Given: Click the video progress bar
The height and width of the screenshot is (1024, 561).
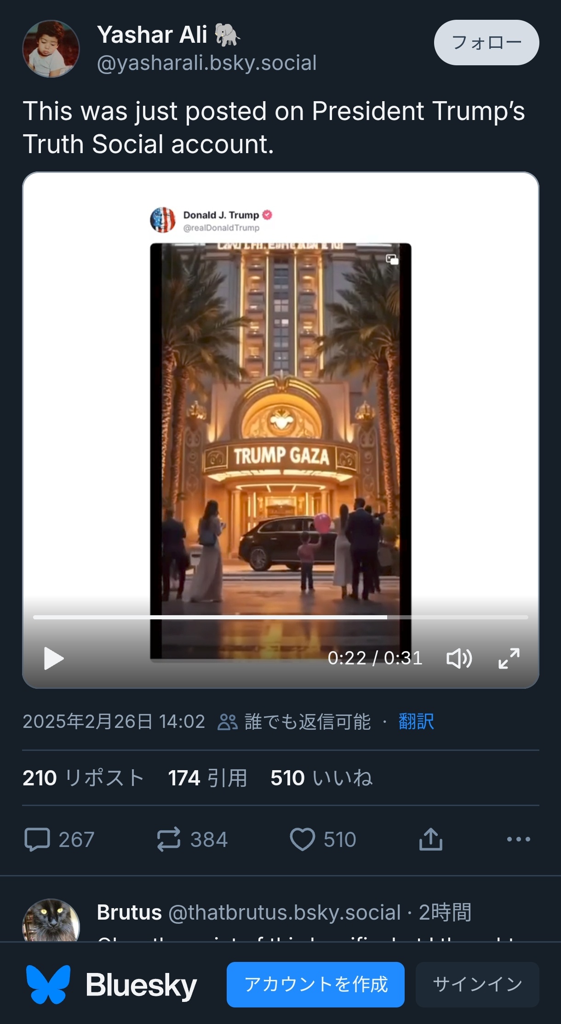Looking at the screenshot, I should (x=280, y=618).
